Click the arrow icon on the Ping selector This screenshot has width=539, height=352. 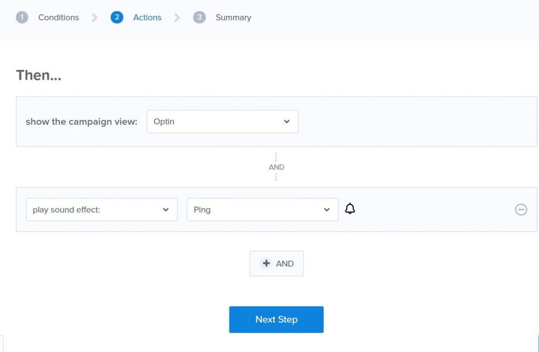coord(326,209)
